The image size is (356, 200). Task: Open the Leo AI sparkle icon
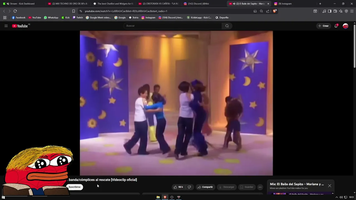341,11
